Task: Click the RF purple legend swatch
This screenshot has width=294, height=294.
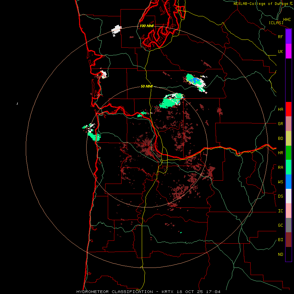Action: click(288, 37)
